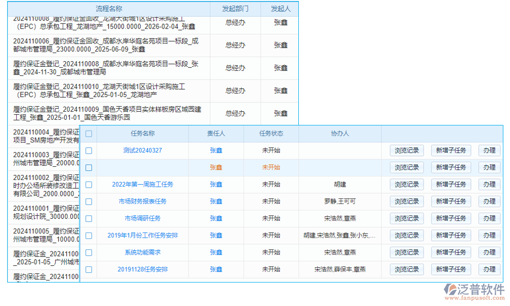Check the checkbox next to 测试20240327
The width and height of the screenshot is (510, 306).
(88, 150)
